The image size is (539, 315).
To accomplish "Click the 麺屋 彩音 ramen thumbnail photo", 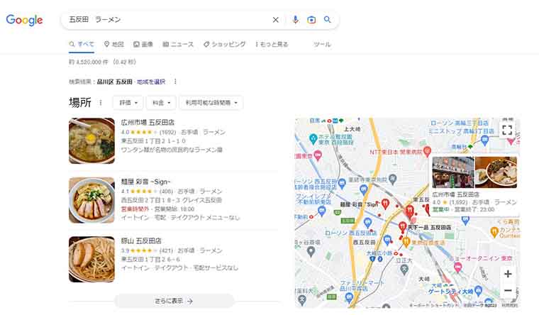I will point(91,200).
